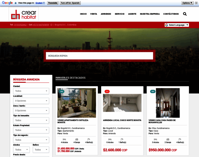Open the Chico Norte local photo
This screenshot has width=199, height=157.
122,103
